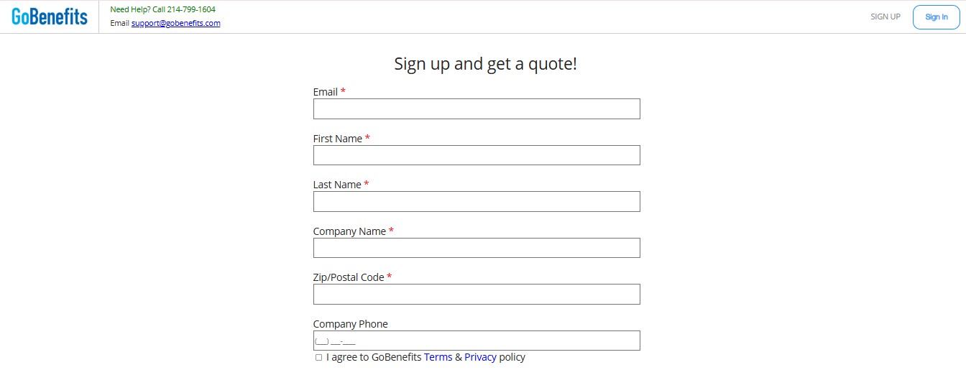The height and width of the screenshot is (370, 966).
Task: Click the Email field label
Action: [x=326, y=92]
